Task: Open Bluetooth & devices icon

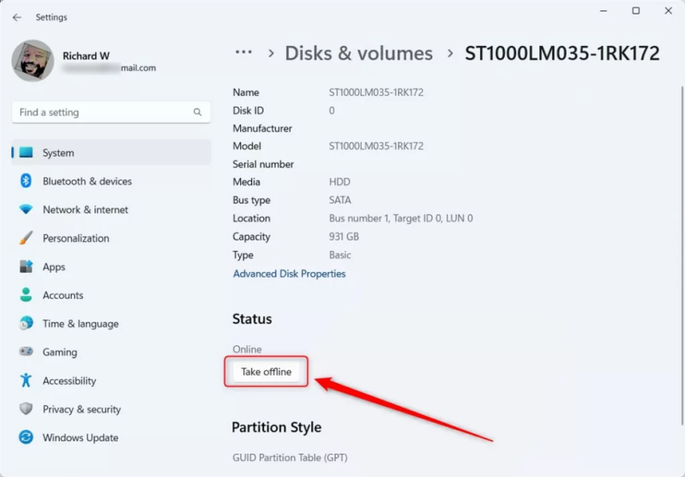Action: coord(27,181)
